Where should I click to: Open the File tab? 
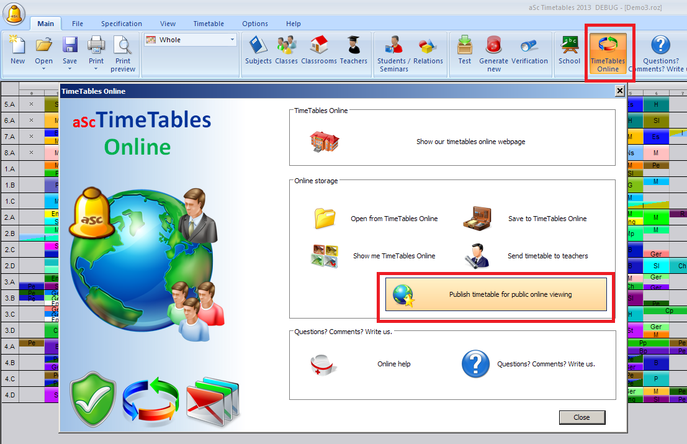coord(78,24)
